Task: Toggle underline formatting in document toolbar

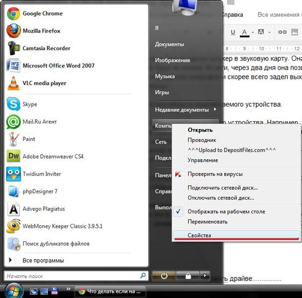Action: 233,32
